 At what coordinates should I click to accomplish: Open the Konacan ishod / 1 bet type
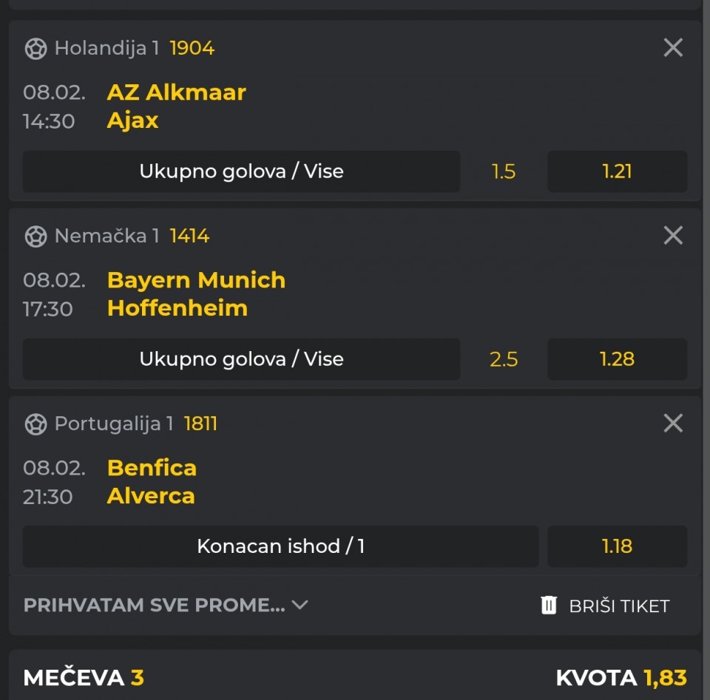point(280,546)
